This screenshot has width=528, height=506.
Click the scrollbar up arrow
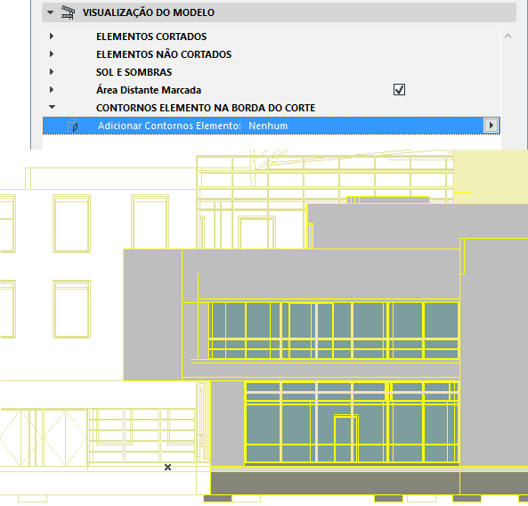pyautogui.click(x=508, y=36)
